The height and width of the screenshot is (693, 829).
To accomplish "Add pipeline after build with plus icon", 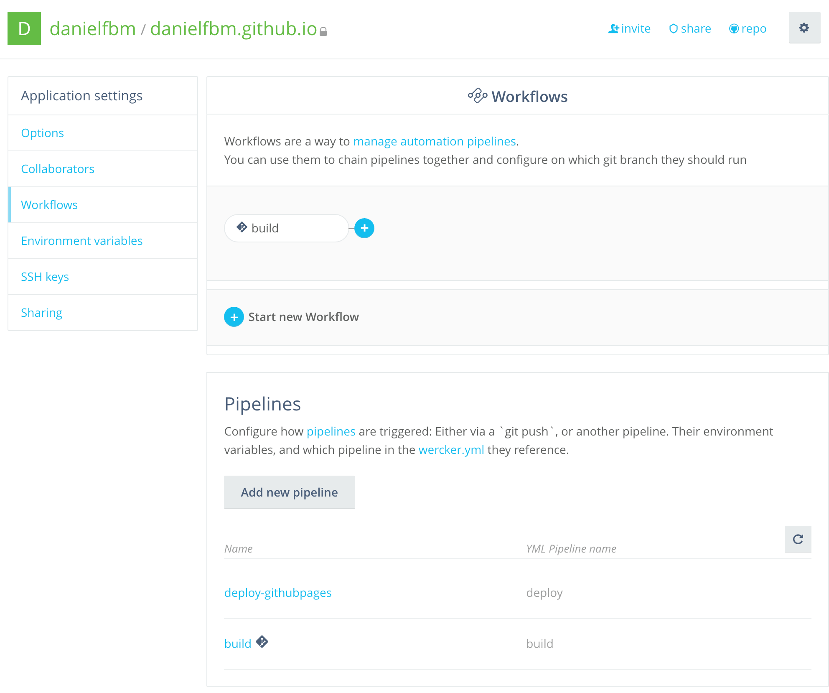I will click(364, 228).
